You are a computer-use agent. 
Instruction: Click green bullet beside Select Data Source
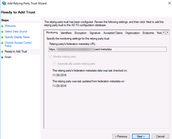(2, 32)
